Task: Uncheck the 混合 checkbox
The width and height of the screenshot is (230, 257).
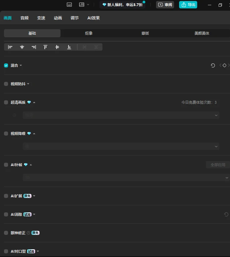Action: [6, 65]
